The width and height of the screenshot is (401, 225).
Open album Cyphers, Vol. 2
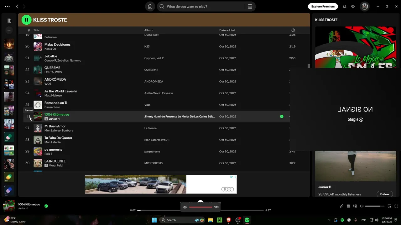[x=154, y=58]
